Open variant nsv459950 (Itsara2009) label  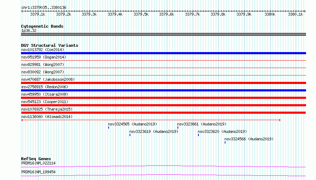[x=45, y=94]
